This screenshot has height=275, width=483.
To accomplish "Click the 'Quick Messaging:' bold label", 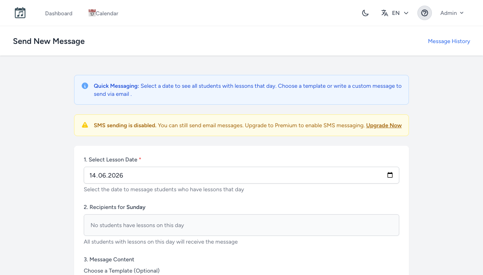I will pyautogui.click(x=116, y=86).
